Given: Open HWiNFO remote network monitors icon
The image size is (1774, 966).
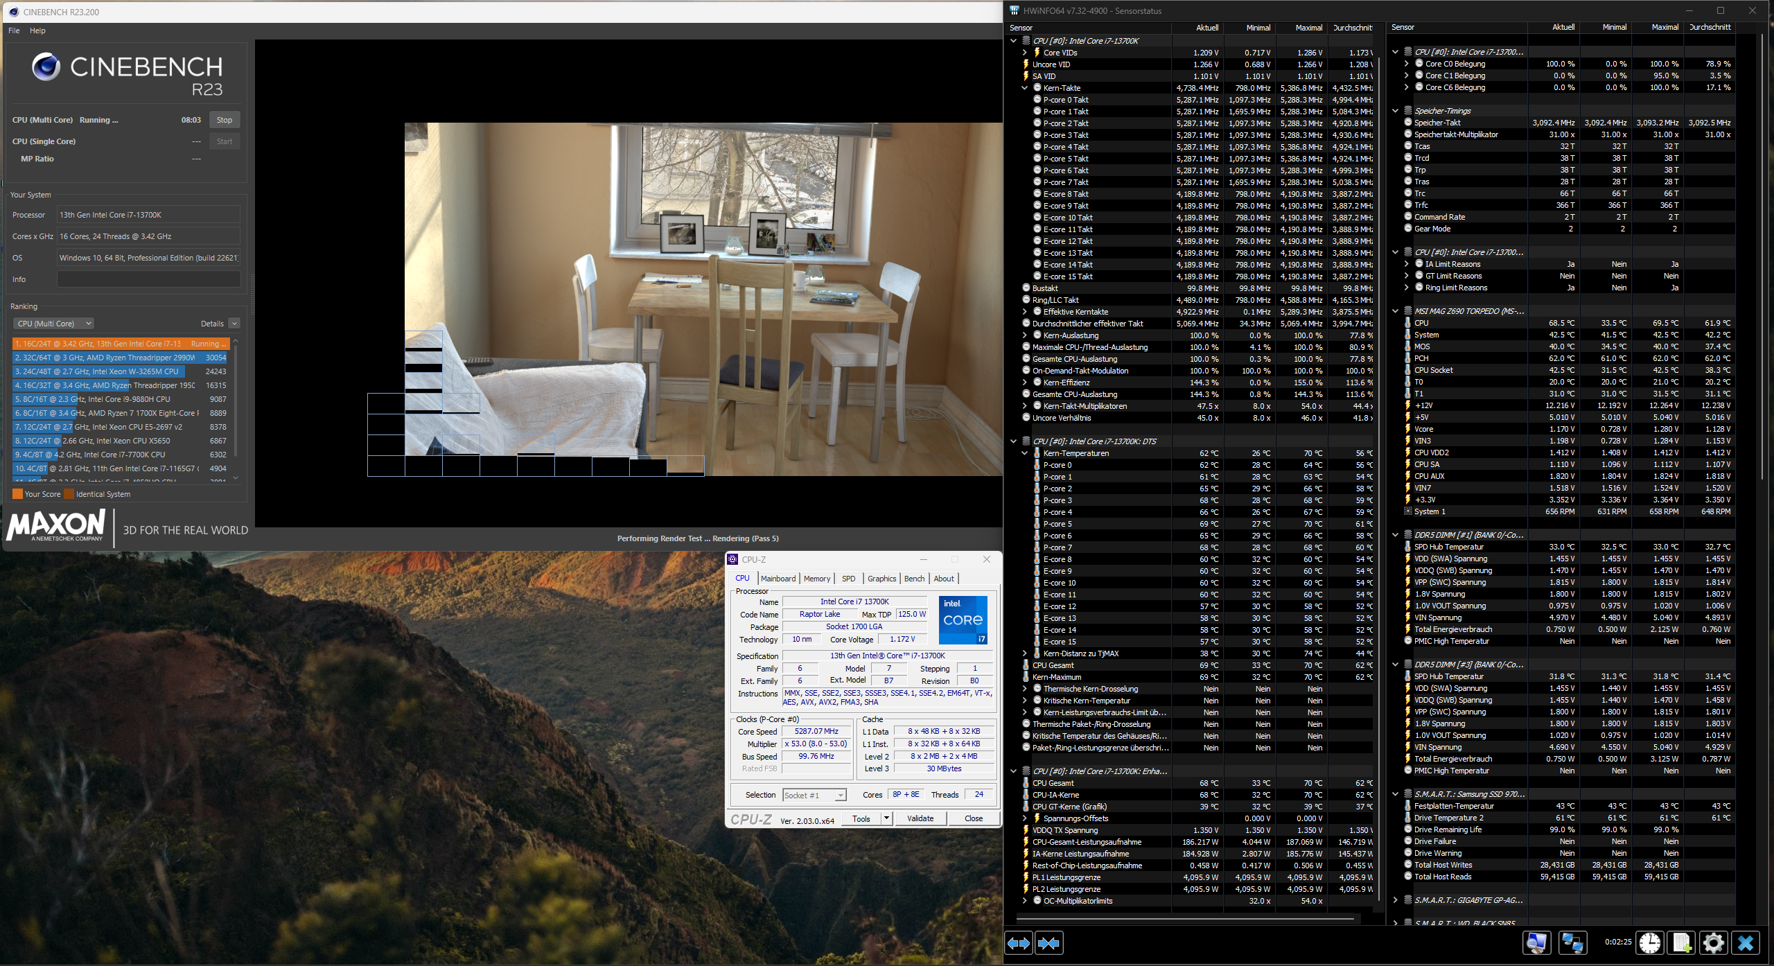Looking at the screenshot, I should [x=1572, y=942].
